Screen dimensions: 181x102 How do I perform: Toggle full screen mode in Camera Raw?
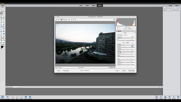[114, 20]
